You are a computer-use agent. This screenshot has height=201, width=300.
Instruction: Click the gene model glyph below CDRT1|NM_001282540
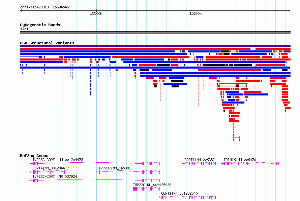(187, 197)
